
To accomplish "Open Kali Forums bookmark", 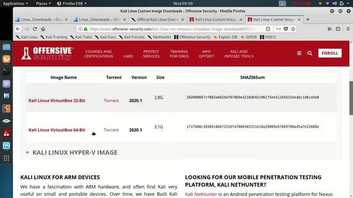I will (132, 37).
